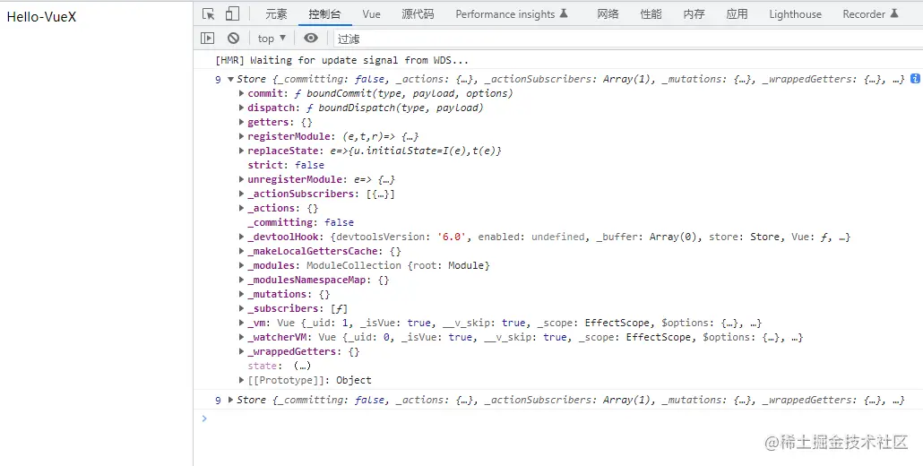This screenshot has width=923, height=466.
Task: Expand the _actionSubscribers array
Action: coord(241,194)
